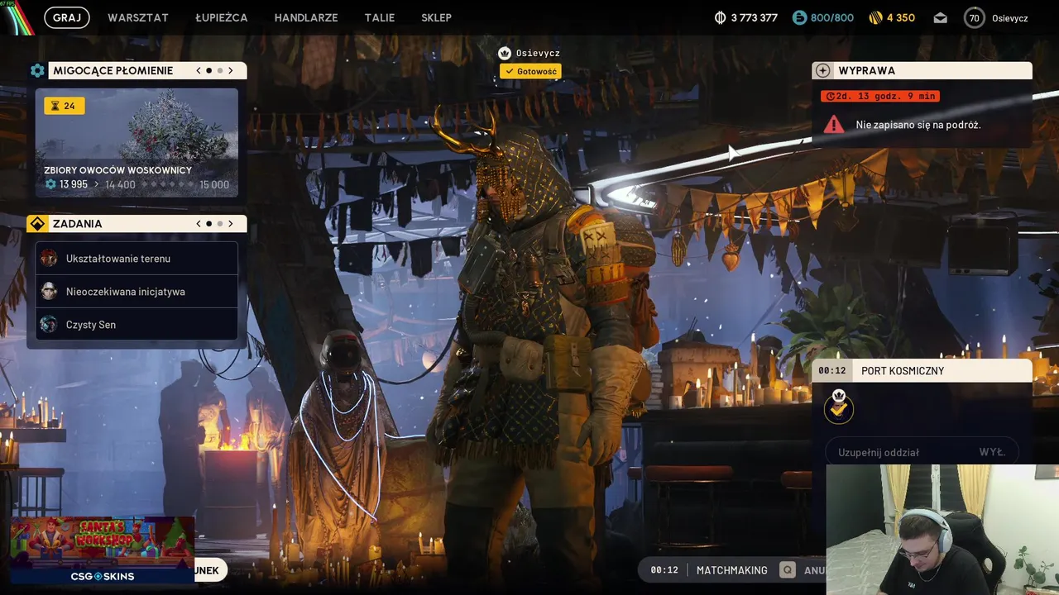Expand the WYPRAWA panel plus icon
Image resolution: width=1059 pixels, height=595 pixels.
click(822, 71)
